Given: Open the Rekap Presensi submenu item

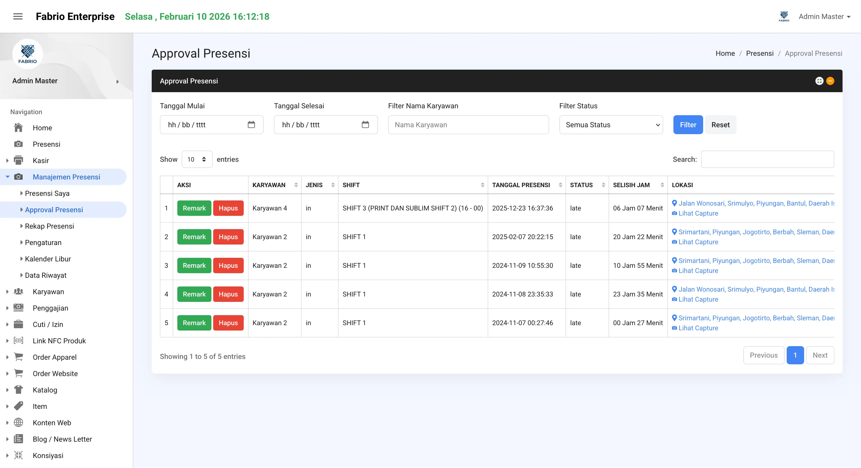Looking at the screenshot, I should click(49, 226).
